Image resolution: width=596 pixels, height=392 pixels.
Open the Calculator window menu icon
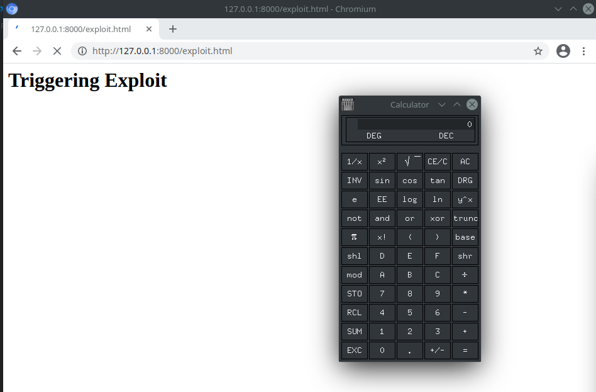point(348,104)
